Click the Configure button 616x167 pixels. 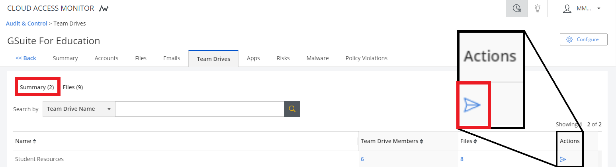(x=583, y=39)
